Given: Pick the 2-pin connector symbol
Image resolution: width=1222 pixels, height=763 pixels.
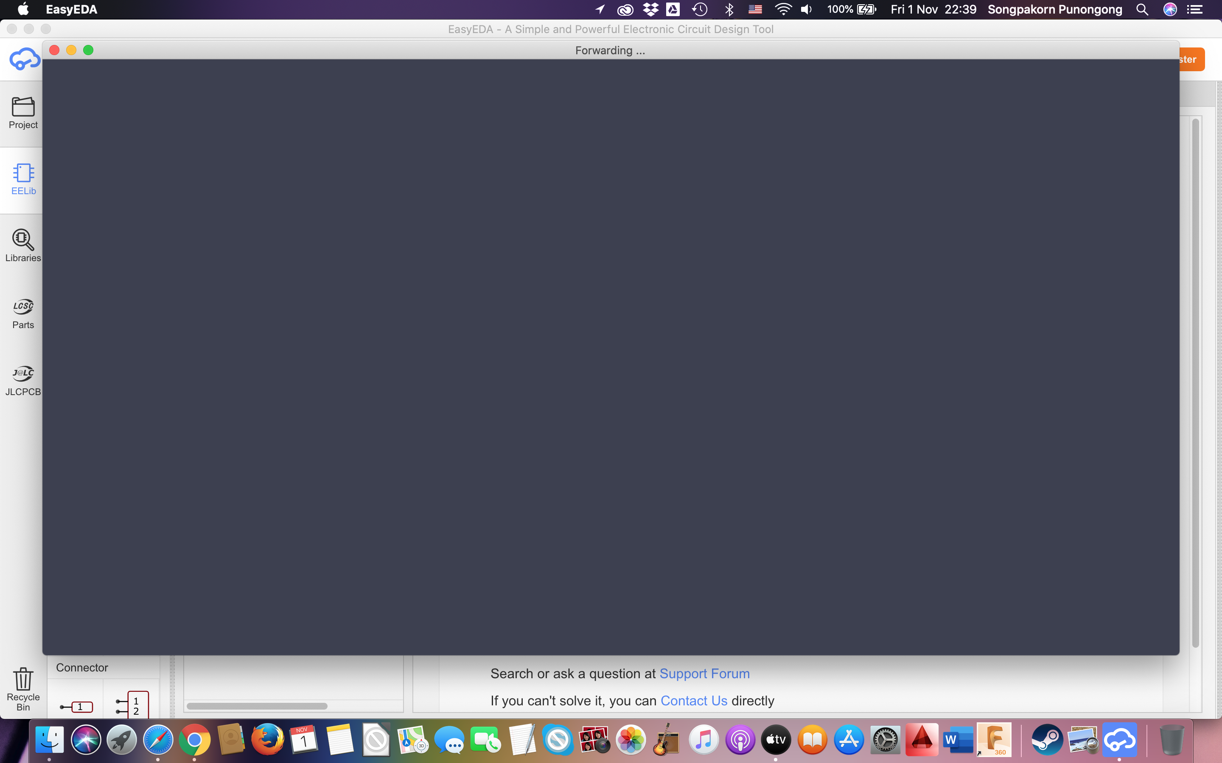Looking at the screenshot, I should click(132, 705).
